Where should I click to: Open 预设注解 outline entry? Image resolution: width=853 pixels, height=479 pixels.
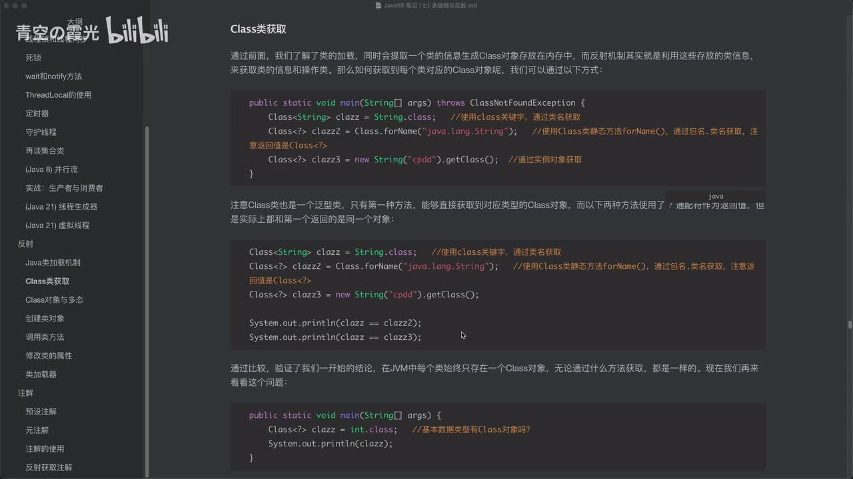[x=41, y=412]
